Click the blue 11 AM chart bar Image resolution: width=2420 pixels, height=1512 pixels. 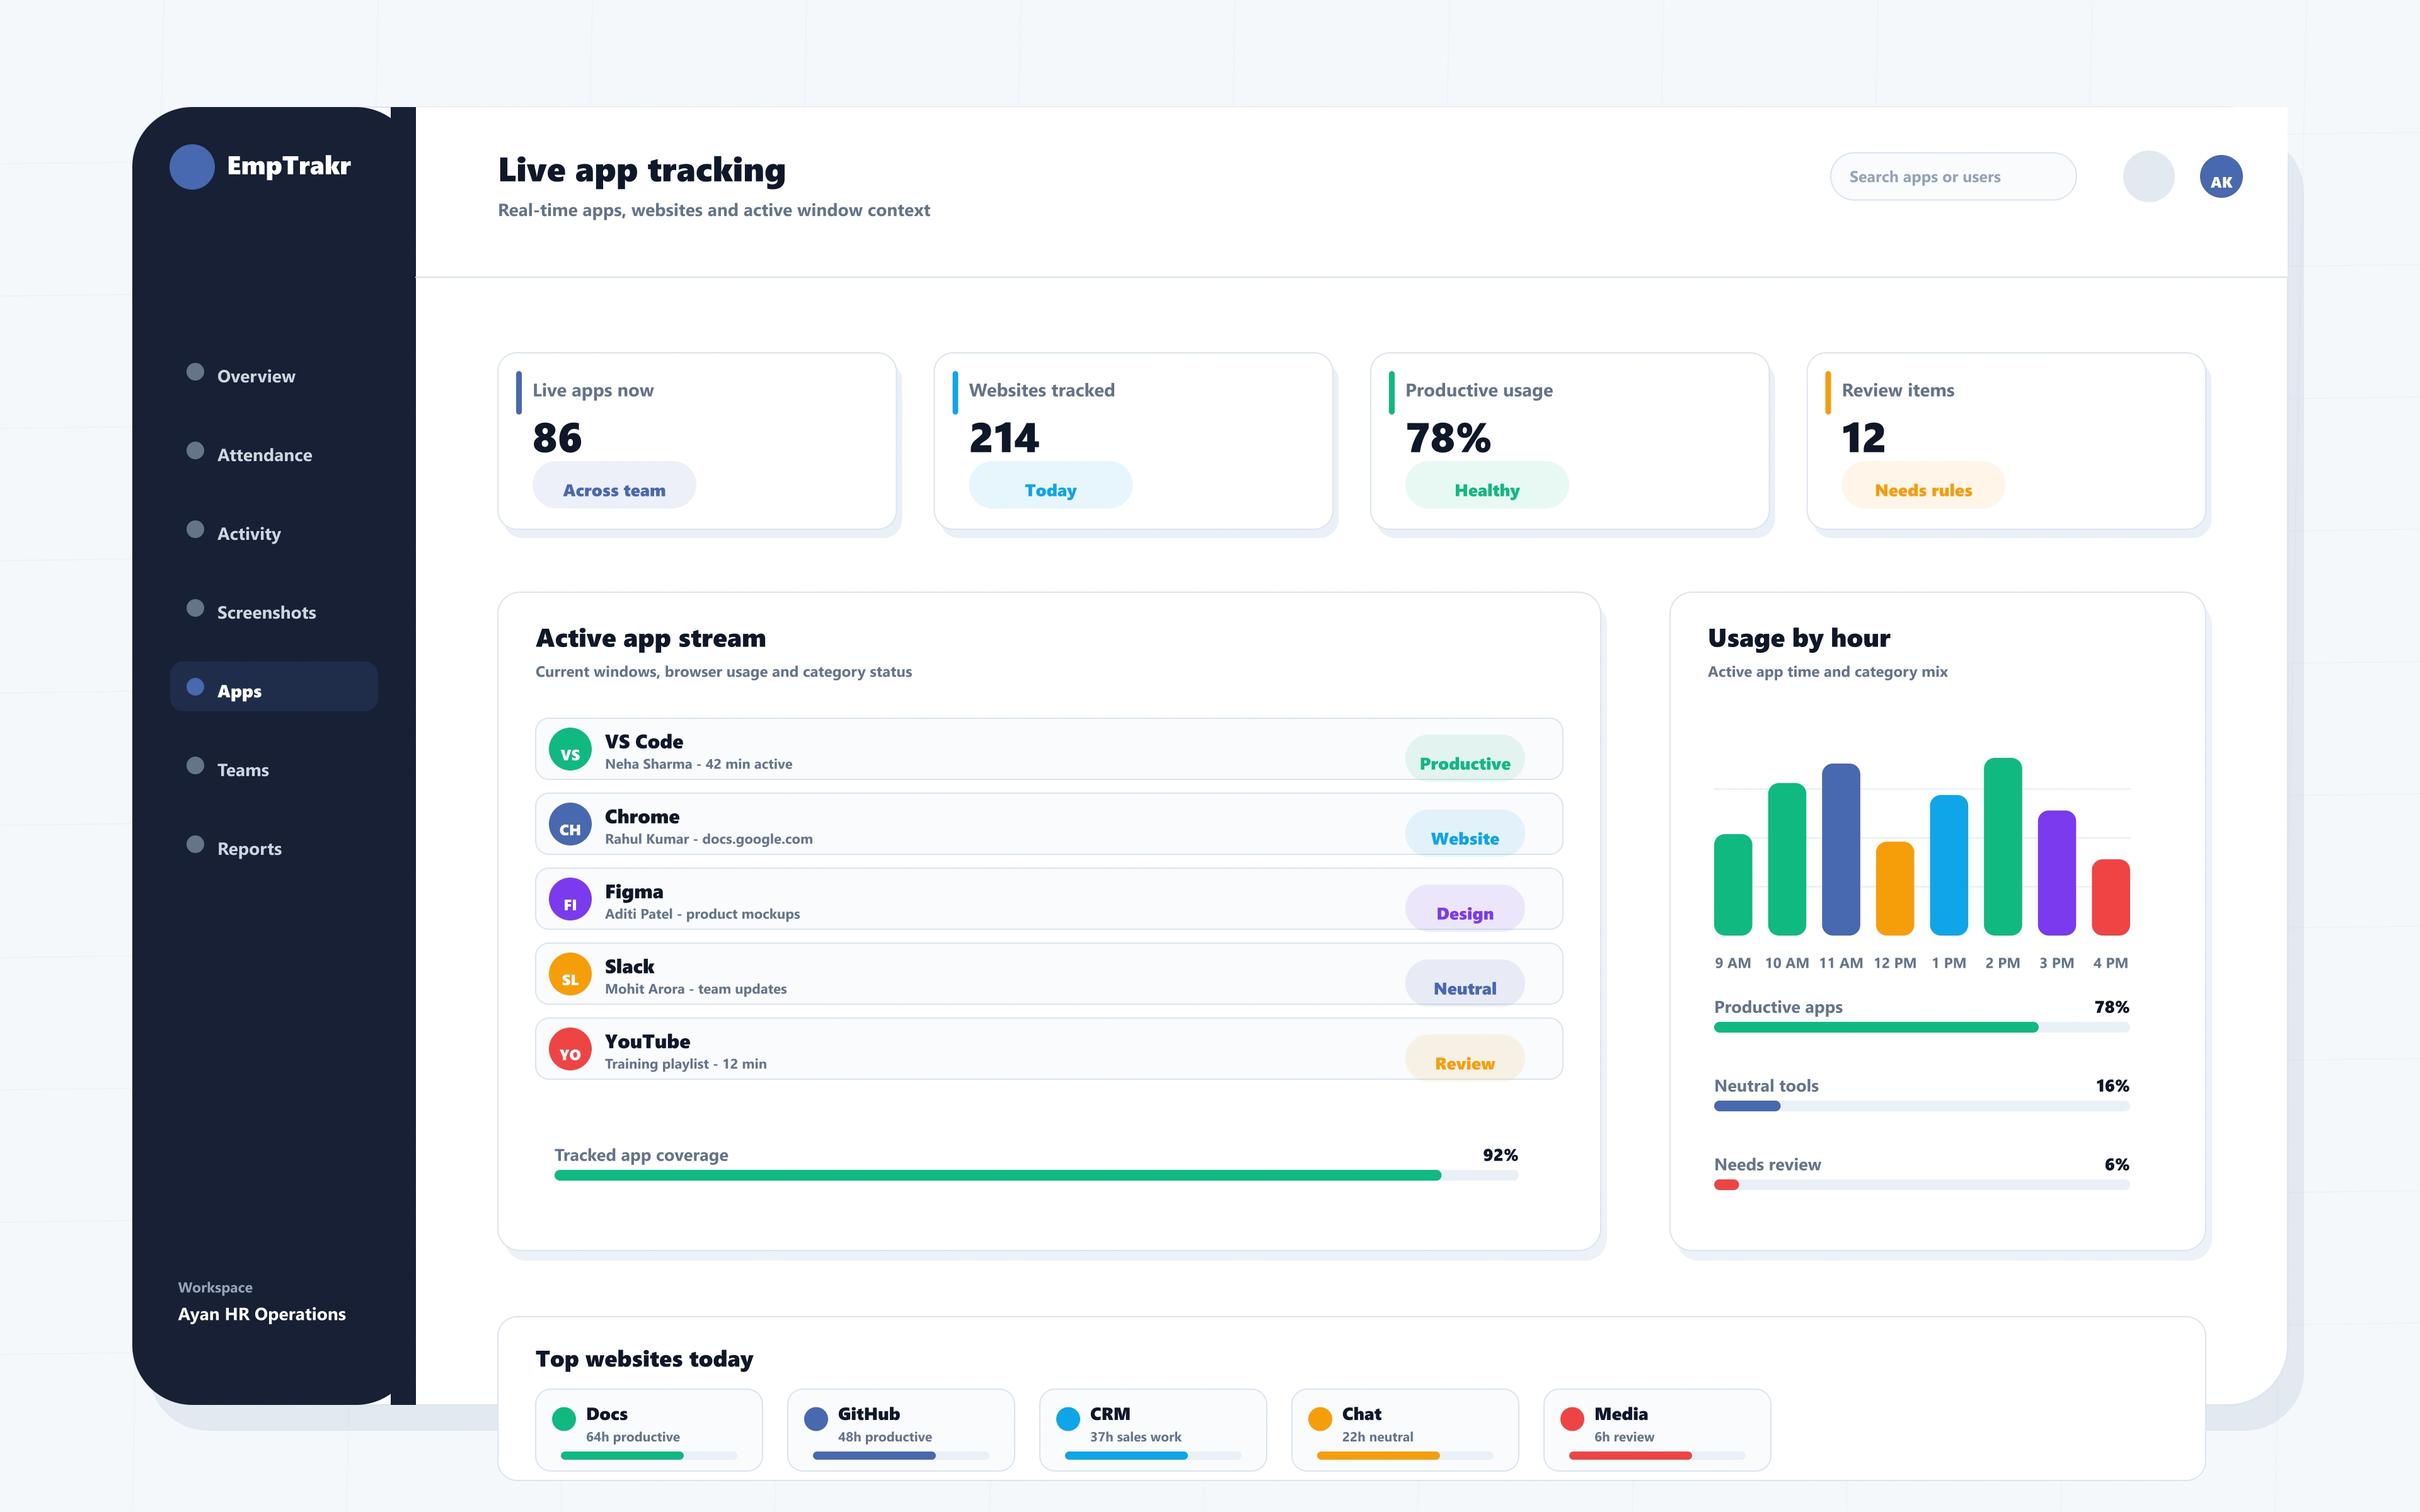click(1840, 850)
